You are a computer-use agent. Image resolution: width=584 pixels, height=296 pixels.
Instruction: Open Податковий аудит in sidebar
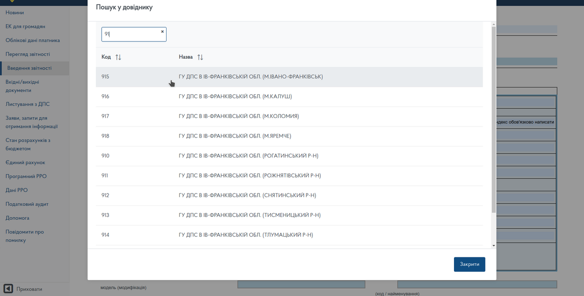(27, 204)
